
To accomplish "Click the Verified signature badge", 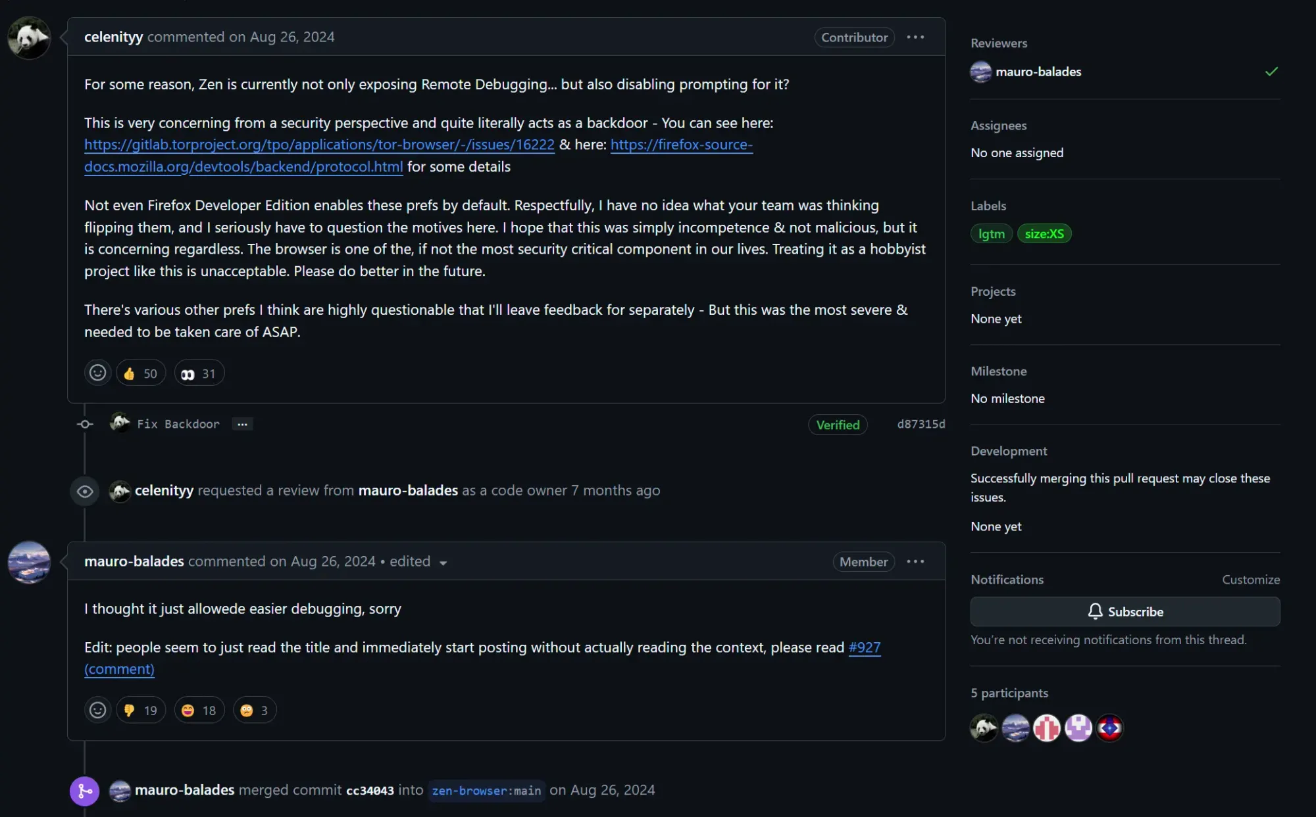I will pyautogui.click(x=838, y=425).
